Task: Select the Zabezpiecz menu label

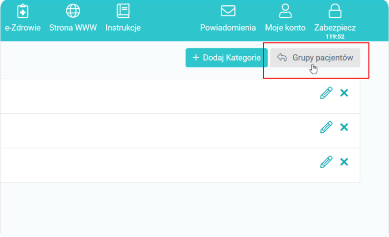Action: [335, 28]
